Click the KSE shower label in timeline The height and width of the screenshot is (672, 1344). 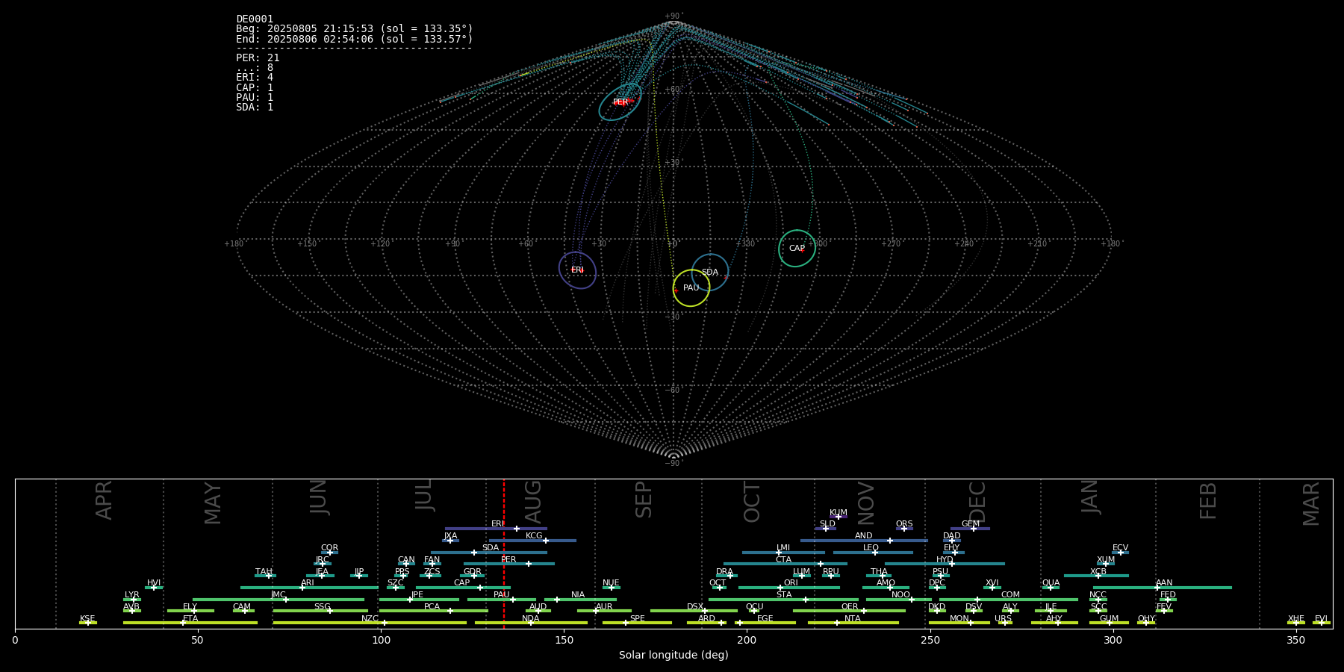pyautogui.click(x=87, y=619)
